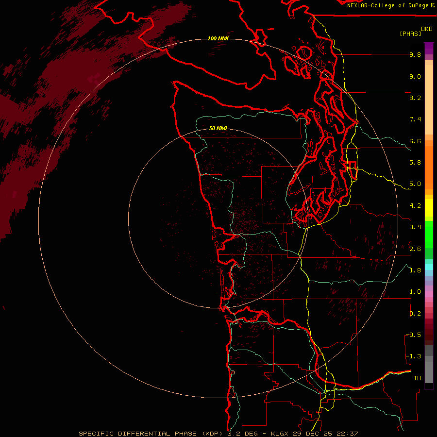Click the -0.5 colorbar value
Viewport: 437px width, 437px height.
[414, 335]
